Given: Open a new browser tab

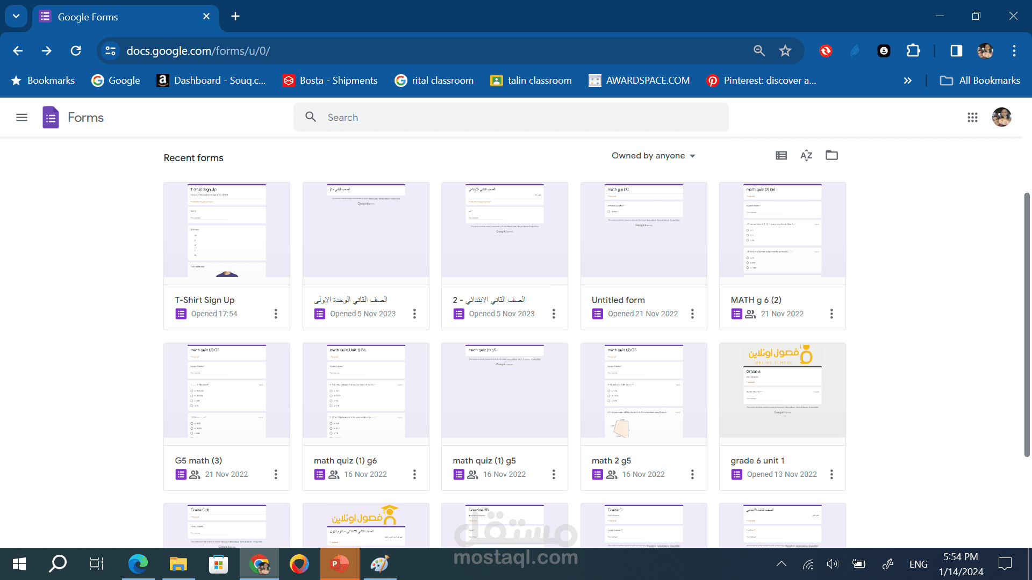Looking at the screenshot, I should 235,16.
